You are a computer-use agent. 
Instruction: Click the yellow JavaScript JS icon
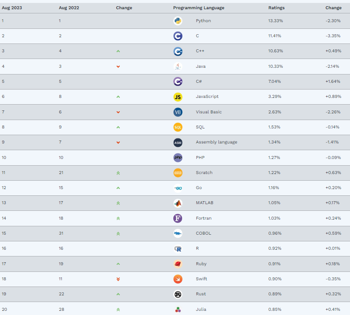pyautogui.click(x=178, y=97)
